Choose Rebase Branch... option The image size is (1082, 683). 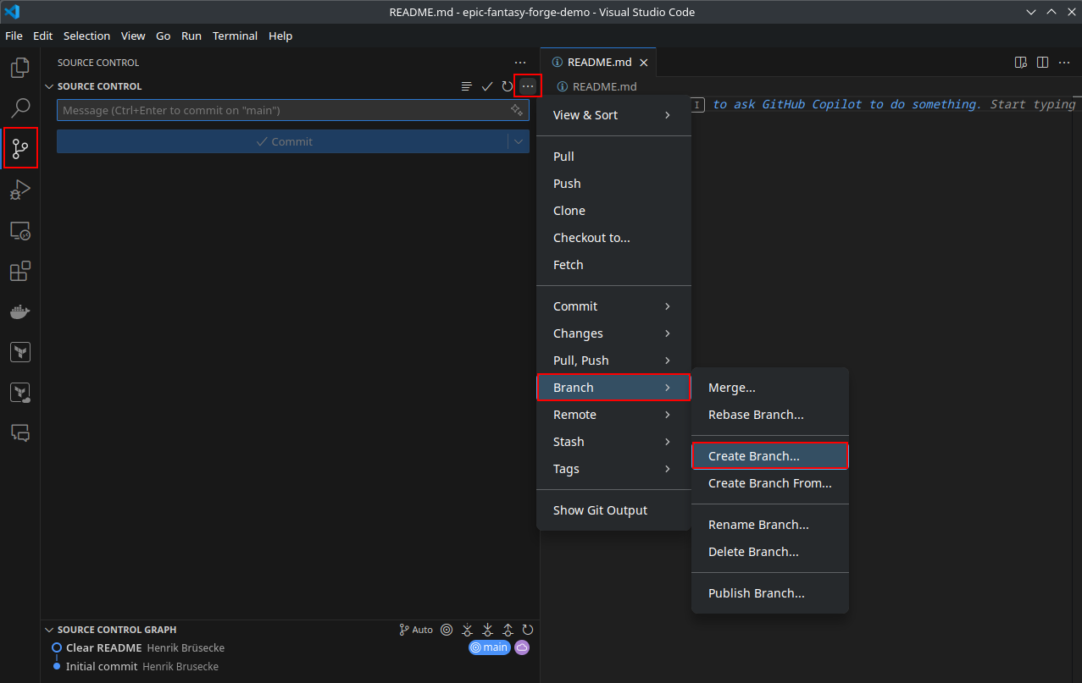tap(770, 415)
